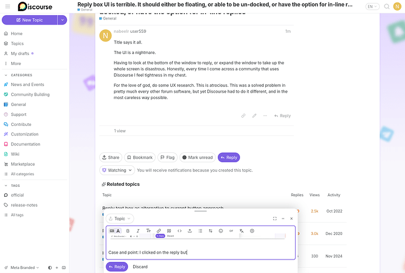Insert a list using the composer list icon
The height and width of the screenshot is (273, 405).
click(200, 231)
